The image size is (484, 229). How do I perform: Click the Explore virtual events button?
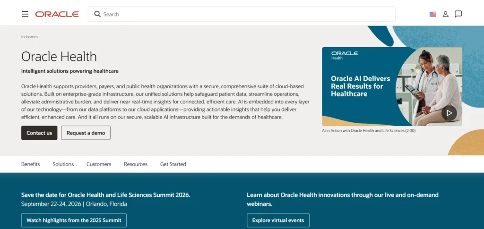(278, 221)
